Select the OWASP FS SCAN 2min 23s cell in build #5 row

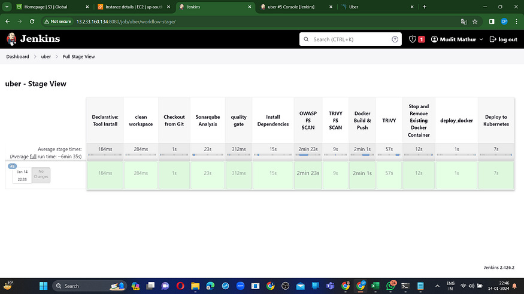point(308,175)
